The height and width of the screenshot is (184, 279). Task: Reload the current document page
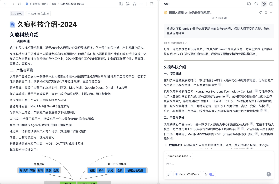[x=19, y=4]
